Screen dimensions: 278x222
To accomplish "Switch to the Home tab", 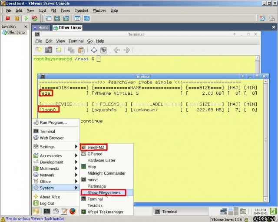I will click(x=41, y=28).
